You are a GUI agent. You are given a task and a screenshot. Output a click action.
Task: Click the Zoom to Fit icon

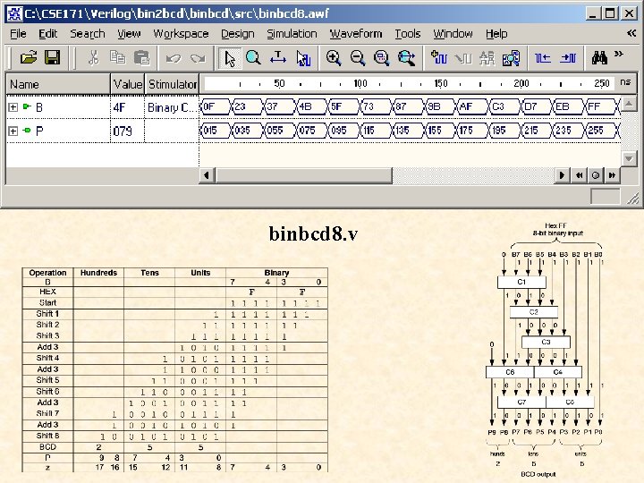point(382,58)
